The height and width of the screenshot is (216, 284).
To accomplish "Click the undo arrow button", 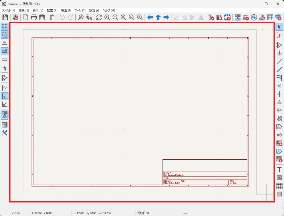I will tap(62, 17).
